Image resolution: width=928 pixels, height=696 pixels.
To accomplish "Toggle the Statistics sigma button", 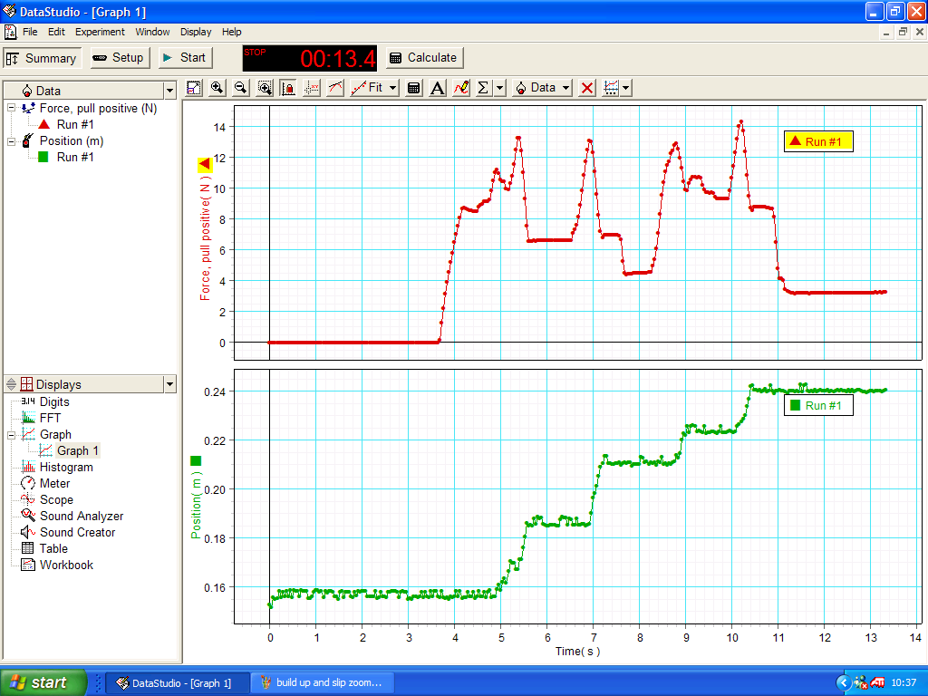I will point(484,88).
